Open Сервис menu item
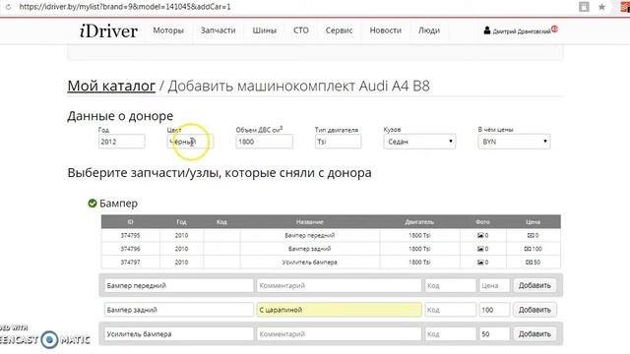This screenshot has width=630, height=354. tap(339, 30)
